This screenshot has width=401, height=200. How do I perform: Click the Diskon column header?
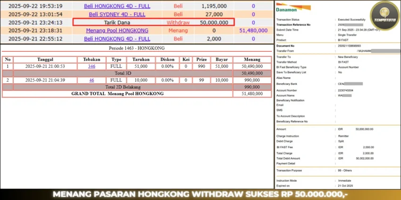[x=167, y=59]
